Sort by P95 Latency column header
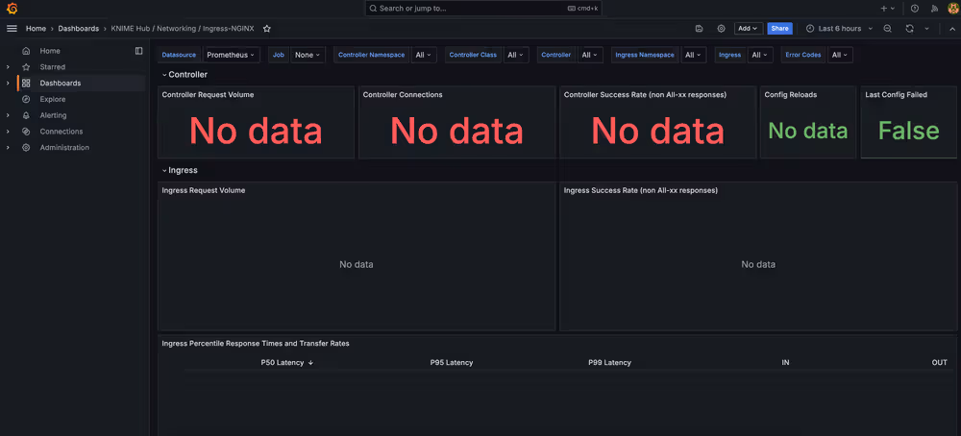 tap(452, 362)
